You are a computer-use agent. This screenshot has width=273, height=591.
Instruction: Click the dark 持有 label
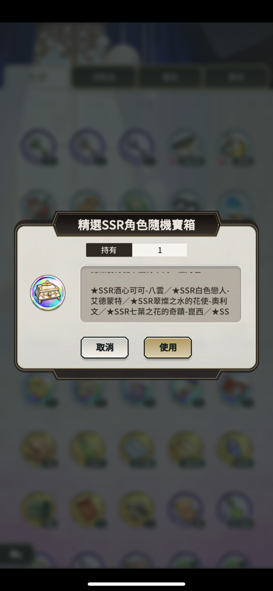(x=109, y=250)
